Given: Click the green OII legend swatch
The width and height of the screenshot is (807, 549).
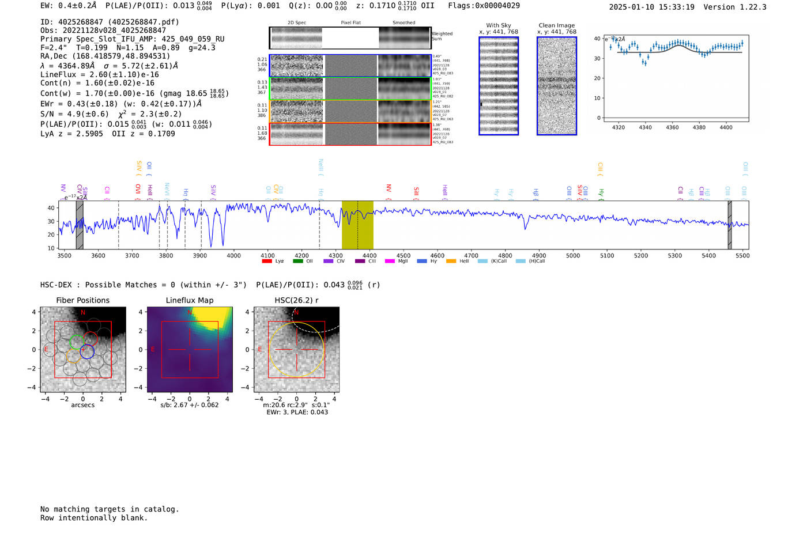Looking at the screenshot, I should point(297,261).
